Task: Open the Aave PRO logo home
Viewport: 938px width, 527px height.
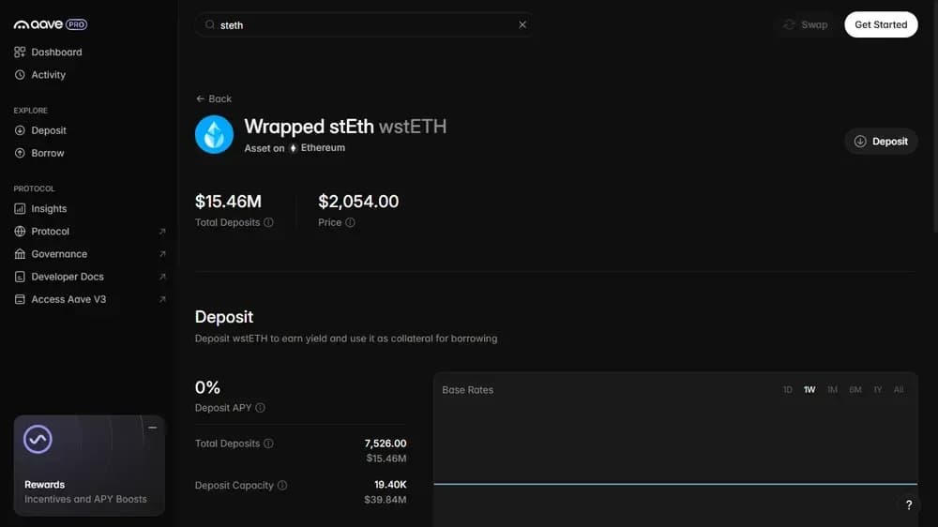Action: tap(51, 24)
